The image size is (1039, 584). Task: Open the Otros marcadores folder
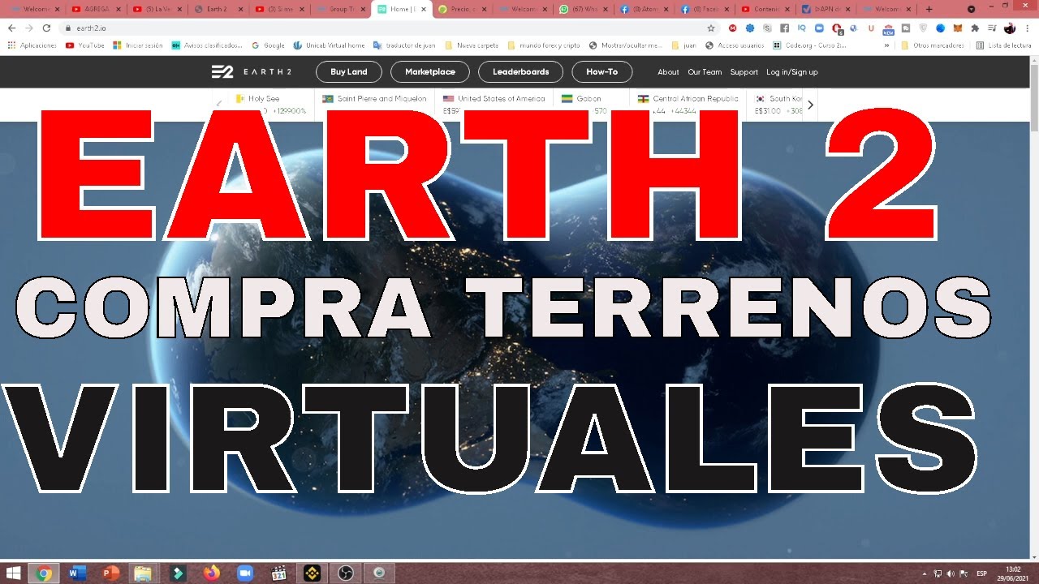coord(933,45)
